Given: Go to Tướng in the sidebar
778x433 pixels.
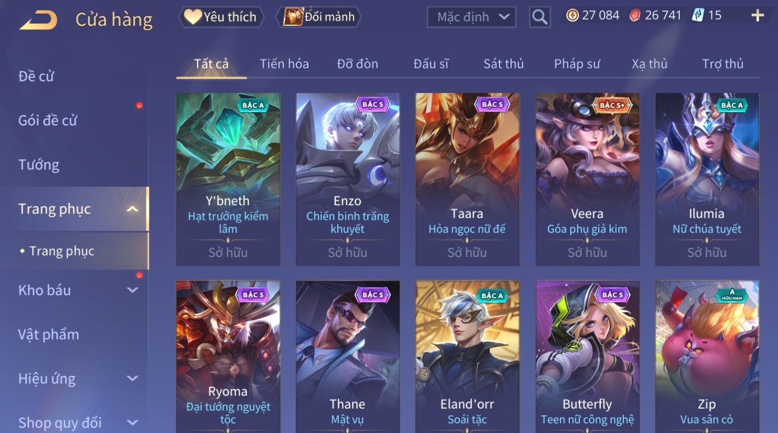Looking at the screenshot, I should click(x=39, y=165).
